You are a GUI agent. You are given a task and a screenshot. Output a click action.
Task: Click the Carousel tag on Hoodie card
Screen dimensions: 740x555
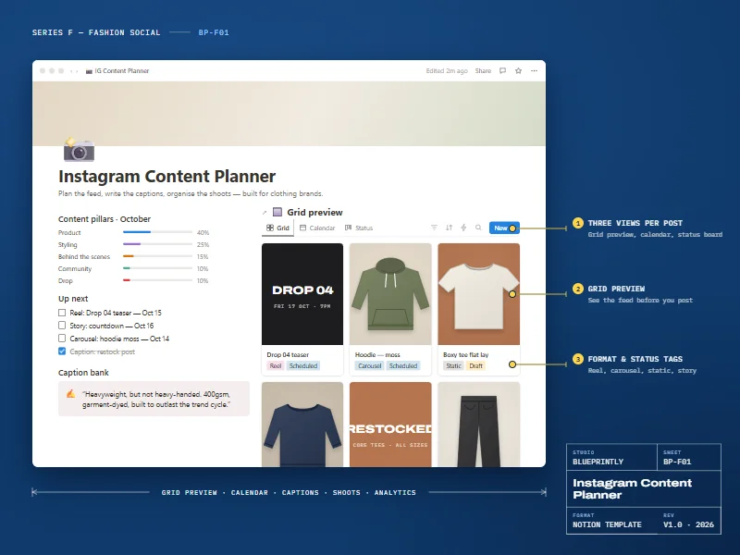click(369, 365)
